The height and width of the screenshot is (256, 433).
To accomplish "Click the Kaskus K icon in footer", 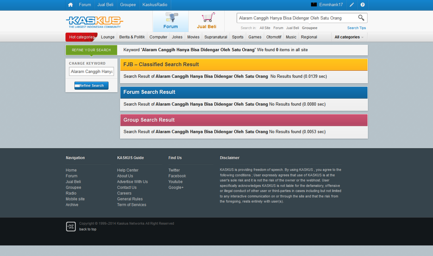I will point(71,226).
